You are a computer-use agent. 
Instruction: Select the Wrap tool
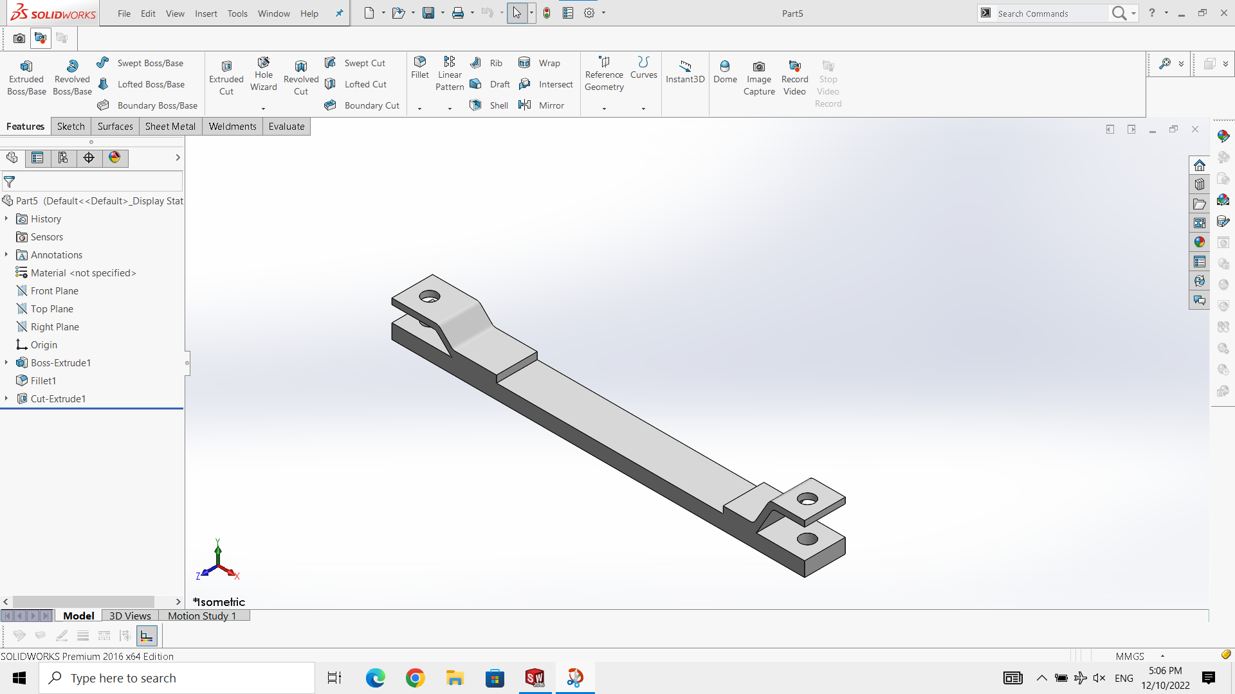[x=539, y=63]
